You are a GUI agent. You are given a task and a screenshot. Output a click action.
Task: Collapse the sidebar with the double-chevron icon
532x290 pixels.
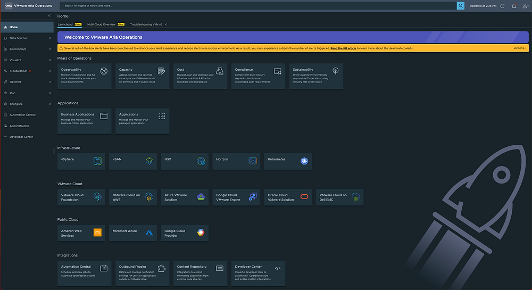[x=49, y=15]
